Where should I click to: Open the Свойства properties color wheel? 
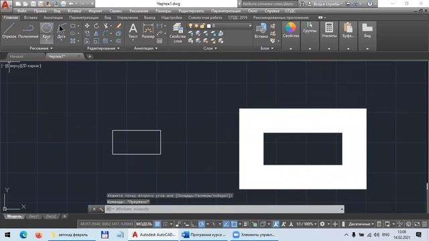[x=291, y=30]
